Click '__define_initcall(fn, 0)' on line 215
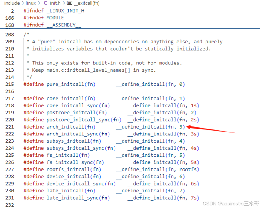 150,84
